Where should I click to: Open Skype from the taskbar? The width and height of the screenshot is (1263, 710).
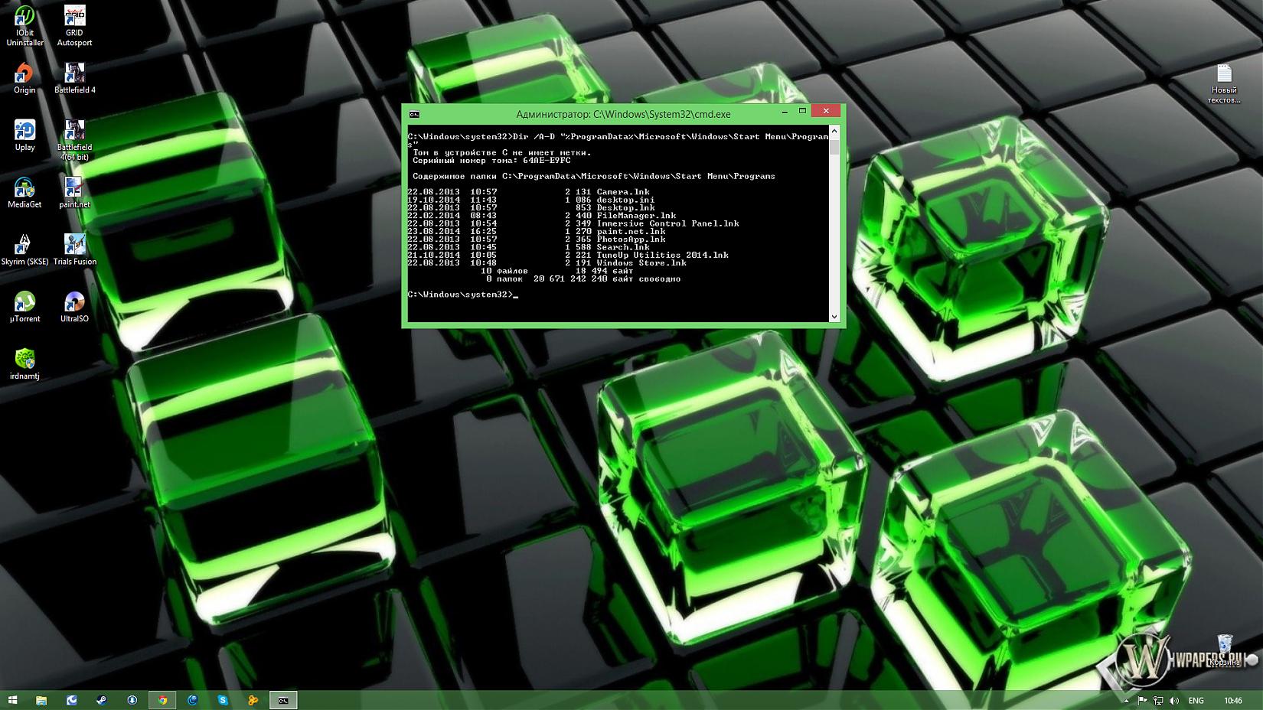tap(223, 700)
